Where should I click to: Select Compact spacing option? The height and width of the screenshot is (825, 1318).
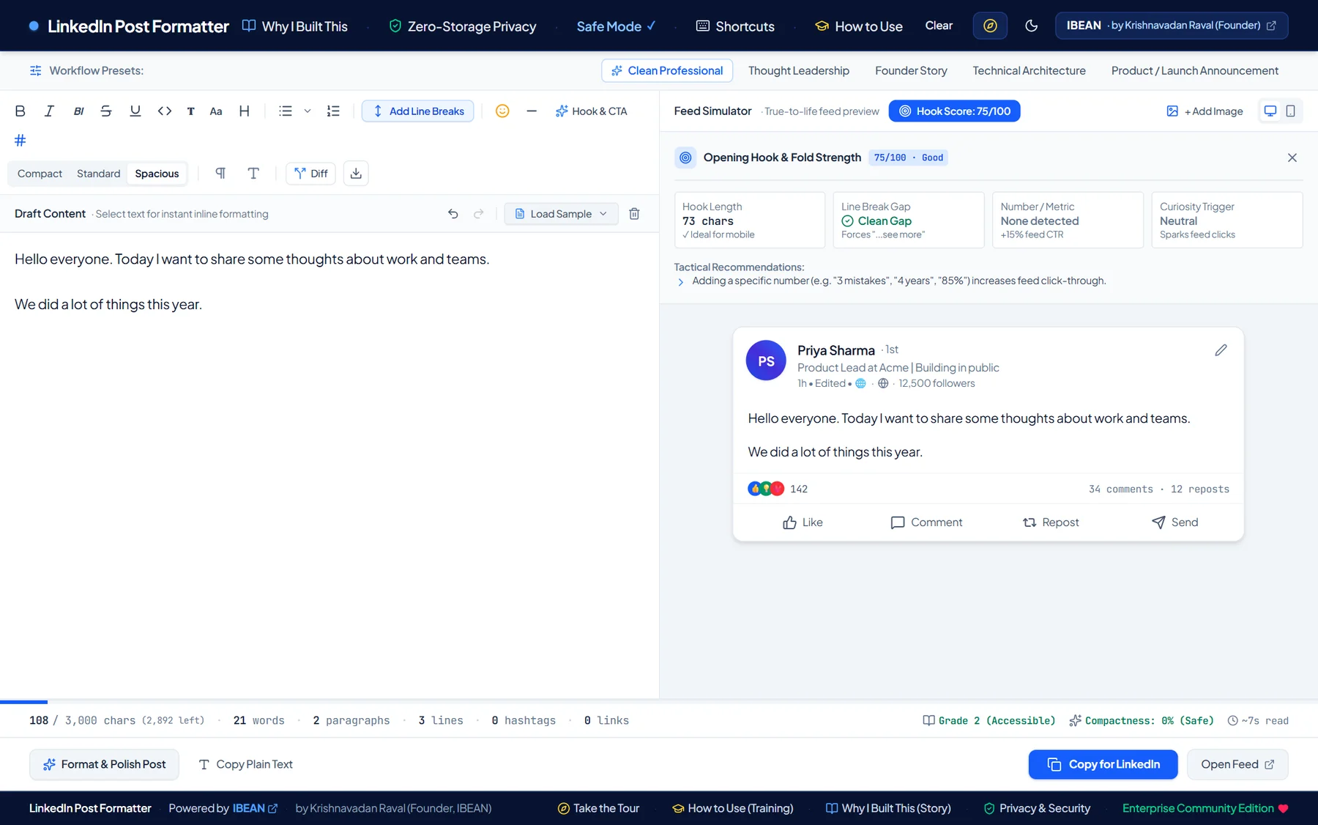click(40, 174)
